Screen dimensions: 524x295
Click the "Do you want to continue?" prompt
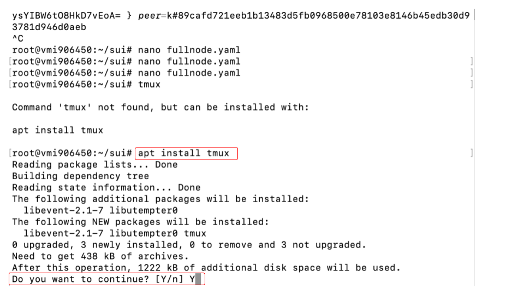[81, 279]
